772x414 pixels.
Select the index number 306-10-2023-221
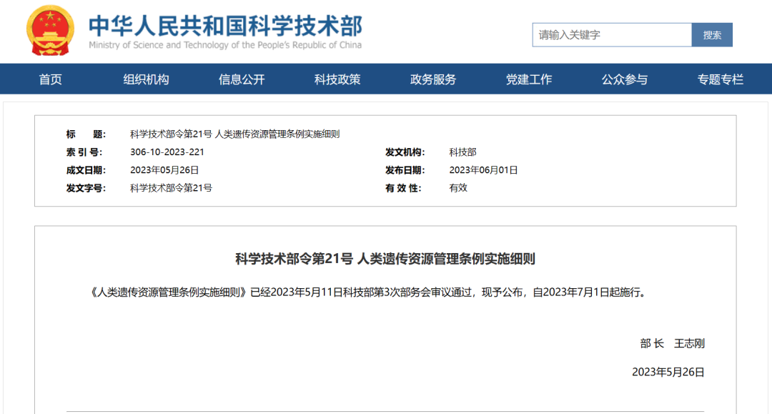(167, 152)
